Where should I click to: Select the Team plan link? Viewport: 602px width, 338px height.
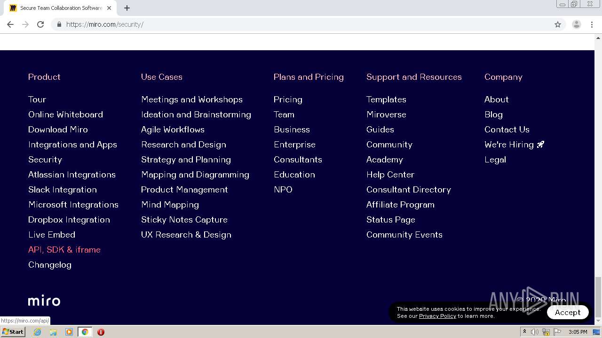click(x=284, y=115)
